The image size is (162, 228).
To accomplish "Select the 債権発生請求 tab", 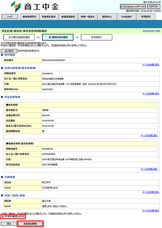I will pyautogui.click(x=49, y=17).
